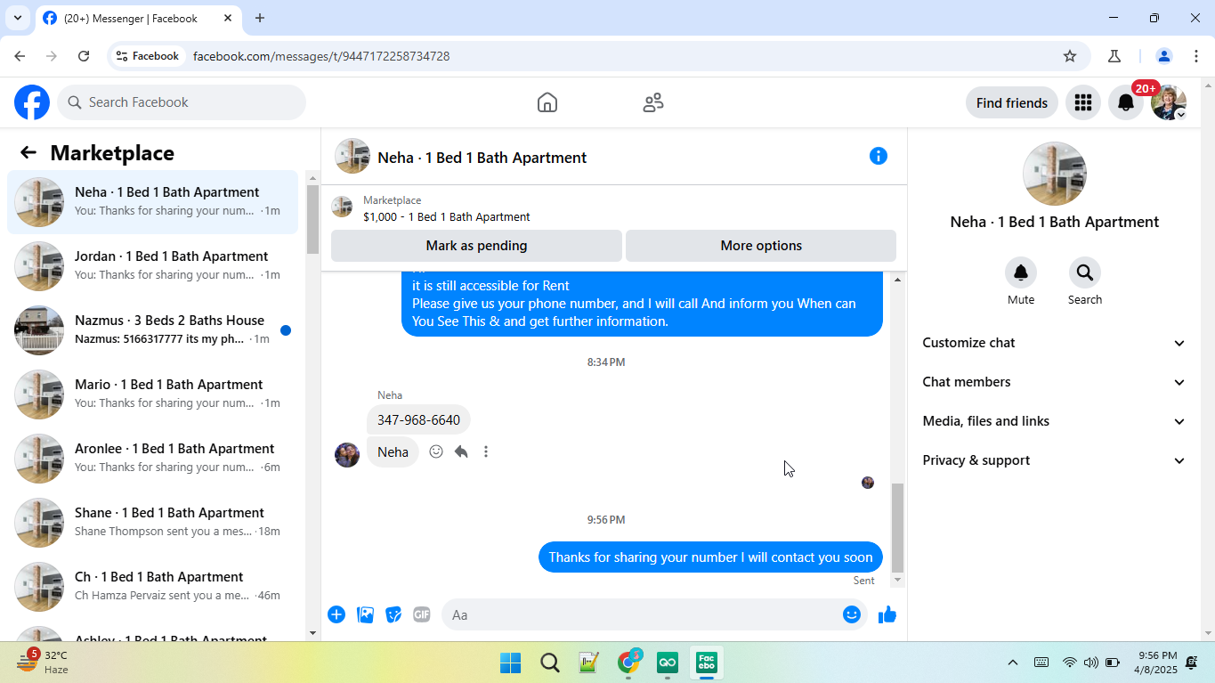The width and height of the screenshot is (1215, 683).
Task: Open the notifications bell icon
Action: pyautogui.click(x=1126, y=102)
